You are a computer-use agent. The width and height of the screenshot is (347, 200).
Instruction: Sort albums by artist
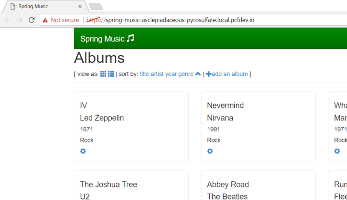point(157,74)
